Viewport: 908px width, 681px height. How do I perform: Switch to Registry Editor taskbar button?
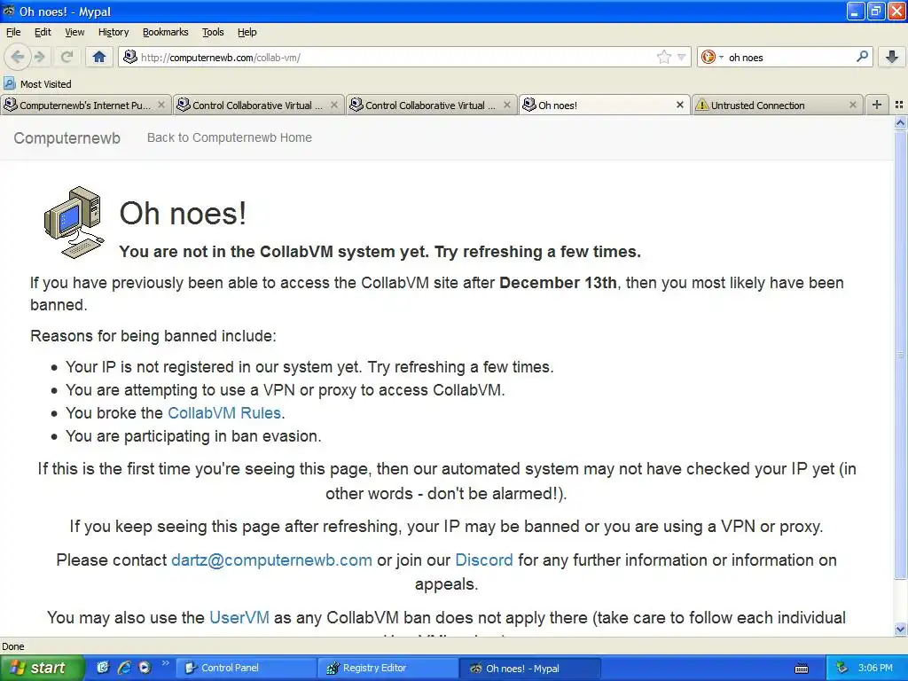pos(388,668)
